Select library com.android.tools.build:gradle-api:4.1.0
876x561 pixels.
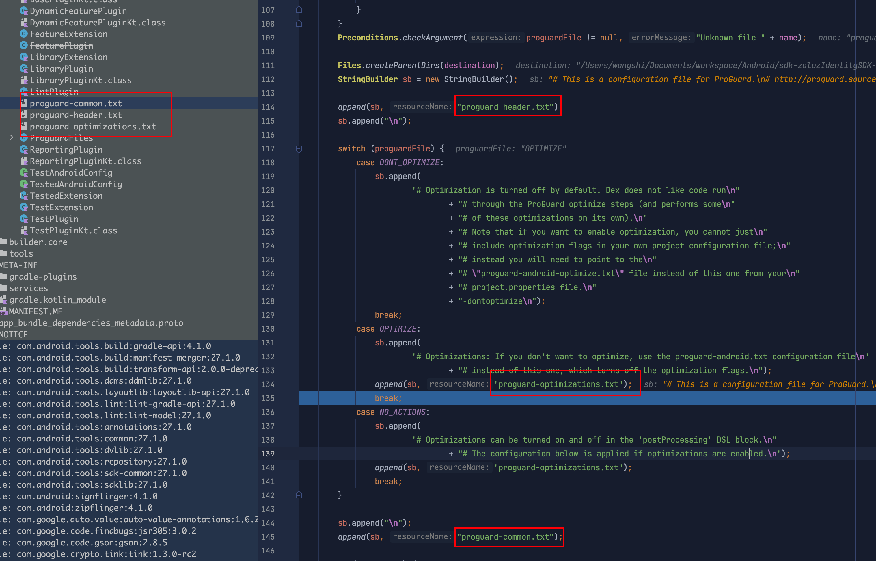113,346
